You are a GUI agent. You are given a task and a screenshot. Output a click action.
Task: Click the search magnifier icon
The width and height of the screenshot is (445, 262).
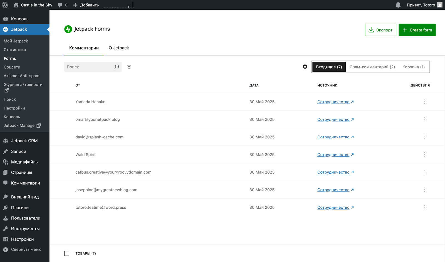(x=117, y=67)
